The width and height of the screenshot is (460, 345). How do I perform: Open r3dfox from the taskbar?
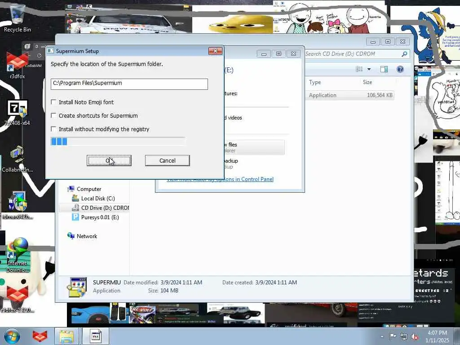tap(40, 336)
